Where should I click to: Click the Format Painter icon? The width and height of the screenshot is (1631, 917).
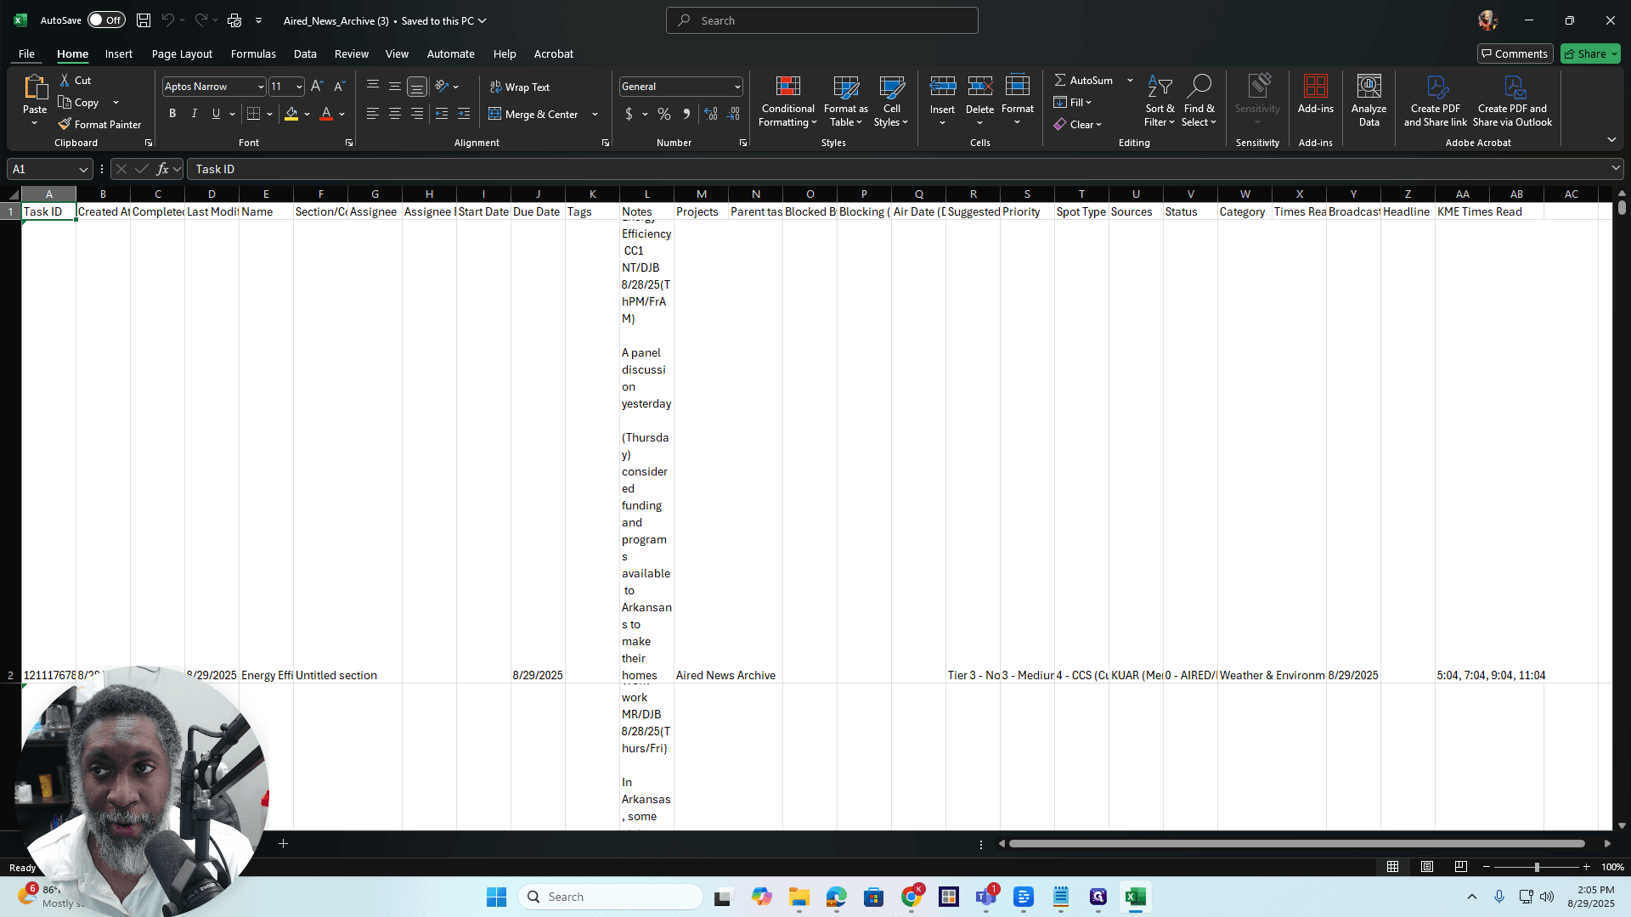tap(65, 124)
